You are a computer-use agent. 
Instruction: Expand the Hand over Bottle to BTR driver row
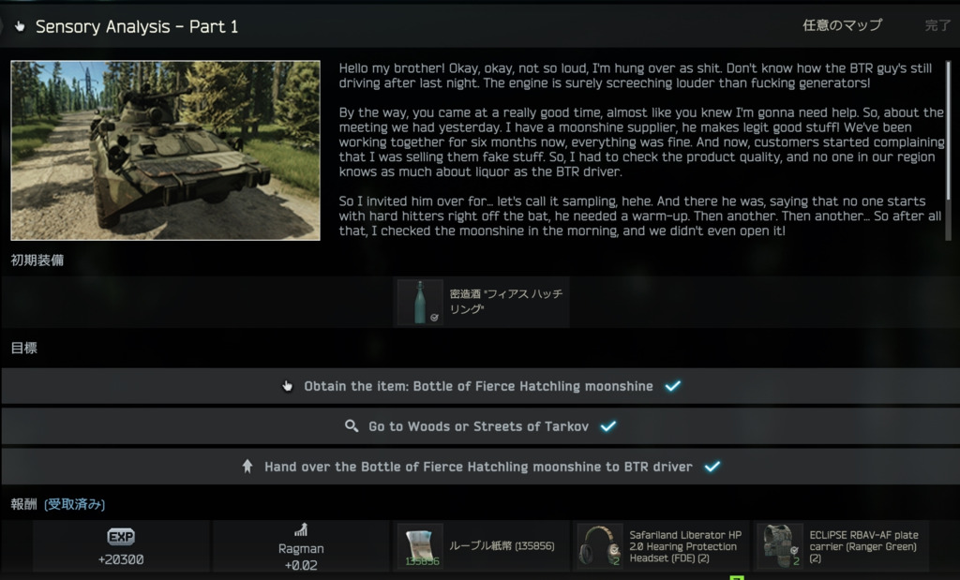[x=480, y=467]
